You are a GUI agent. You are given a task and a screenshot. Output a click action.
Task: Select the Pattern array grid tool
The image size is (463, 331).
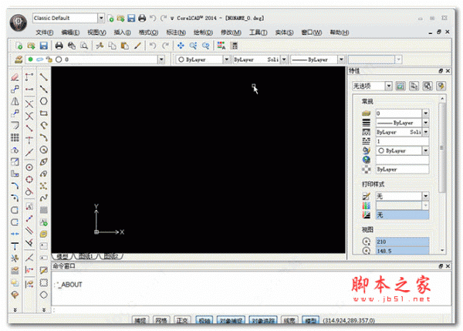15,137
